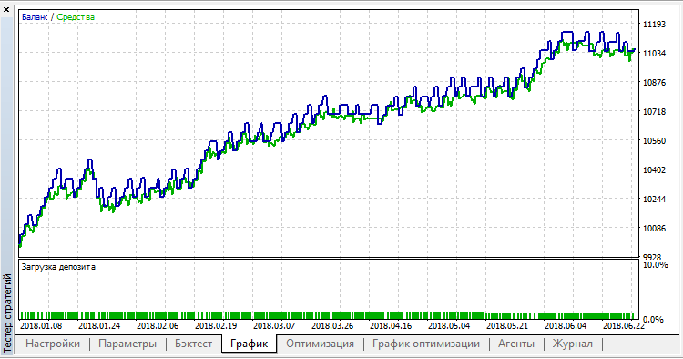Switch to the Оптимизация tab
683x359 pixels.
point(320,344)
